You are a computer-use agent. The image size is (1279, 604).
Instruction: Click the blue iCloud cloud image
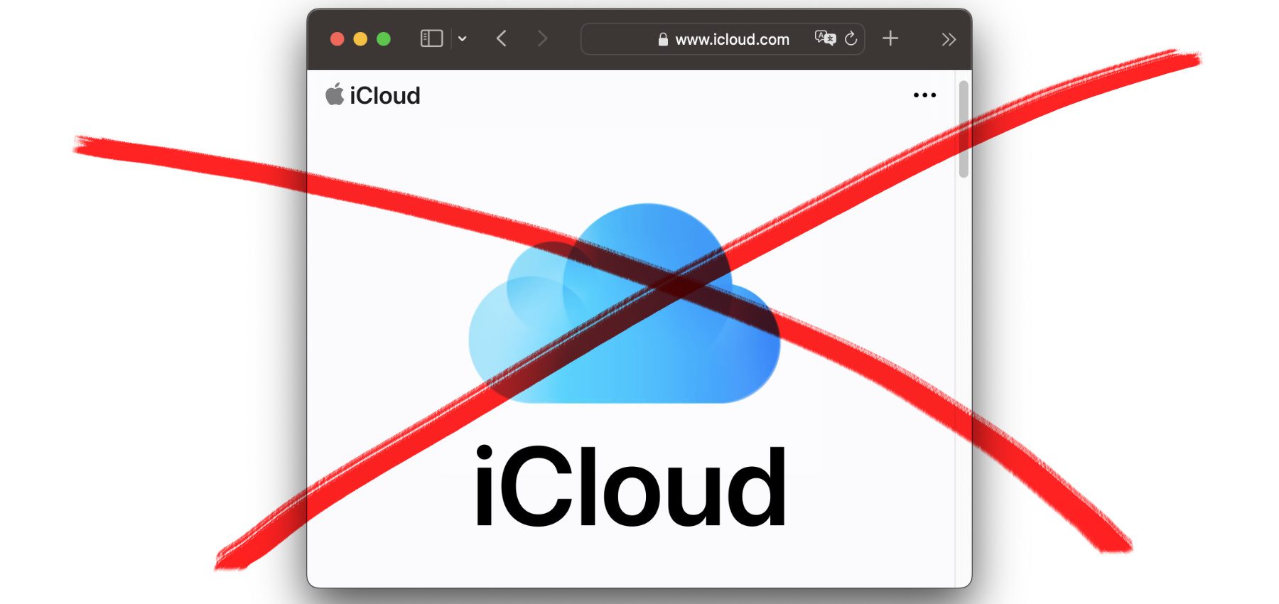point(624,303)
